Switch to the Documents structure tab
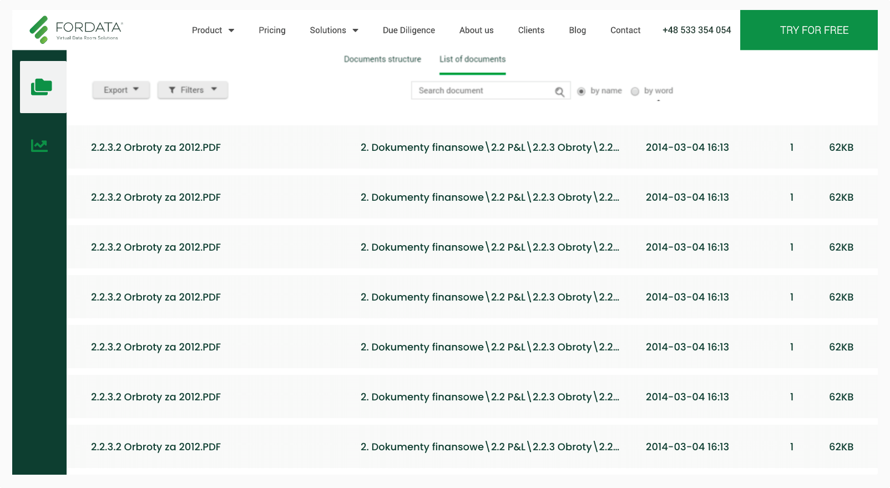Image resolution: width=890 pixels, height=488 pixels. [382, 59]
